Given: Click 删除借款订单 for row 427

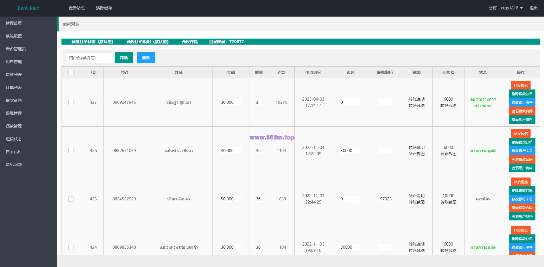Looking at the screenshot, I should click(522, 94).
